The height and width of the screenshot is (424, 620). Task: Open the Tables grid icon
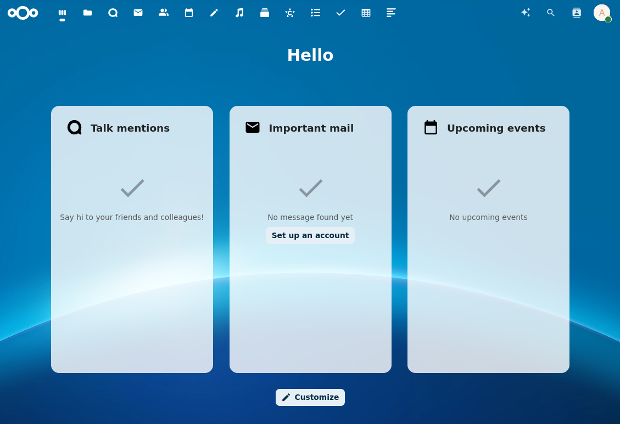pyautogui.click(x=366, y=13)
